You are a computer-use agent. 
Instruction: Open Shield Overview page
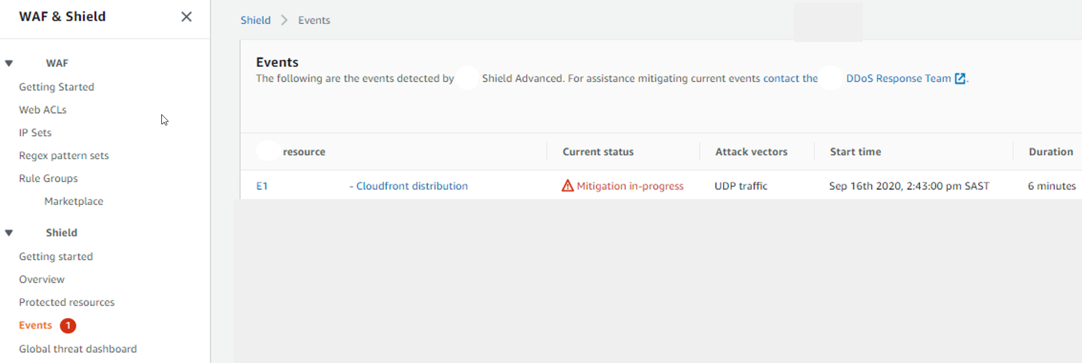[x=42, y=280]
